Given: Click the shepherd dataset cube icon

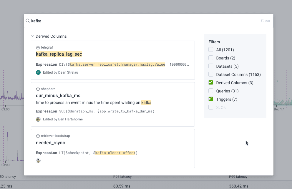Looking at the screenshot, I should tap(38, 89).
